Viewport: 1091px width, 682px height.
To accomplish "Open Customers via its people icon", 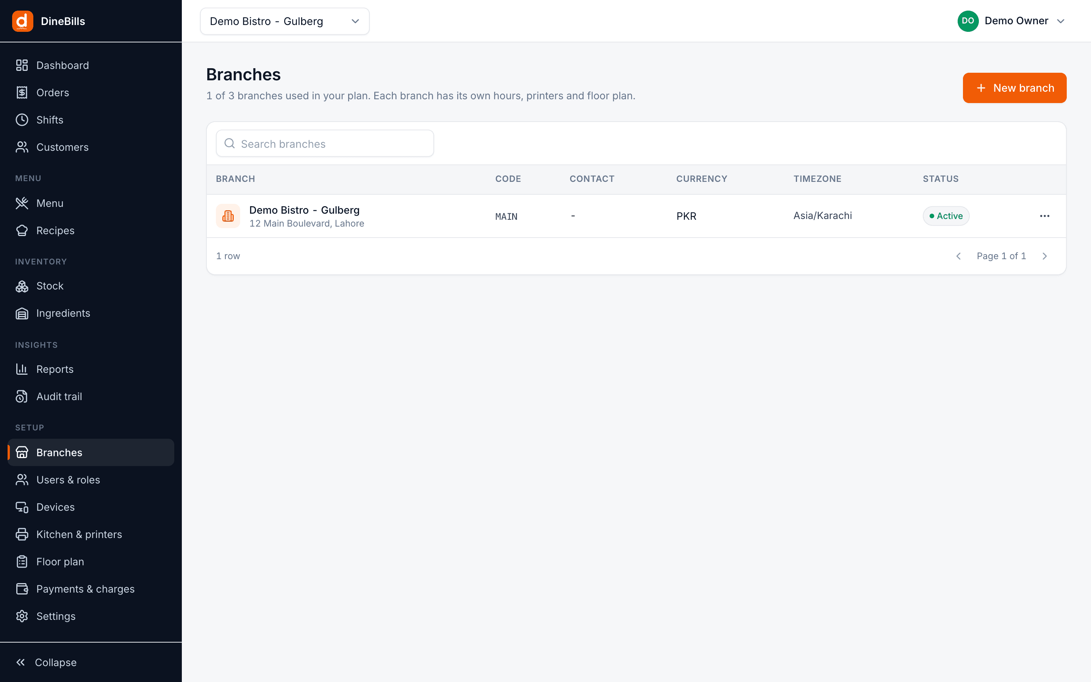I will 22,147.
